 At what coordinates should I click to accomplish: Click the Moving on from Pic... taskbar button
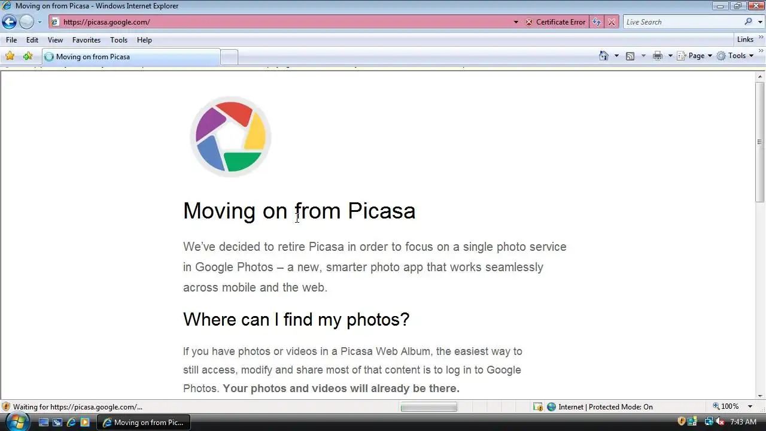pos(144,423)
